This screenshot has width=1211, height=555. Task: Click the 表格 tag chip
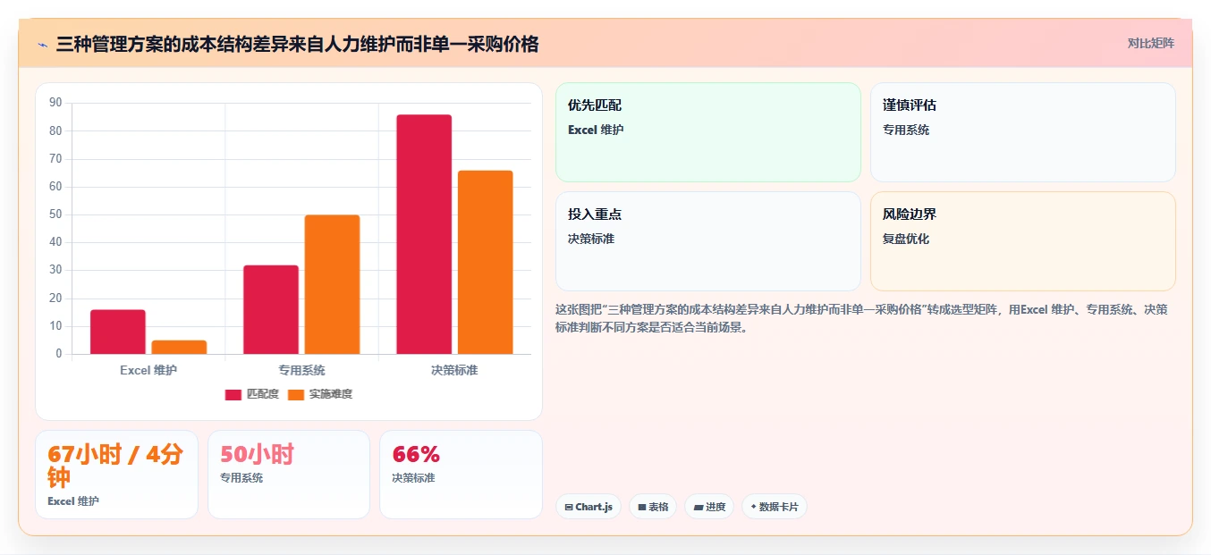[653, 507]
